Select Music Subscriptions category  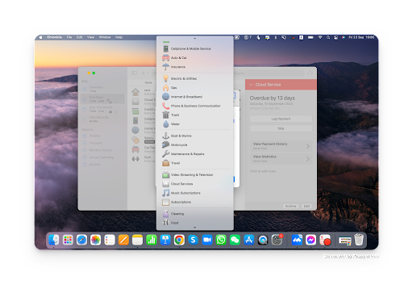[x=195, y=193]
